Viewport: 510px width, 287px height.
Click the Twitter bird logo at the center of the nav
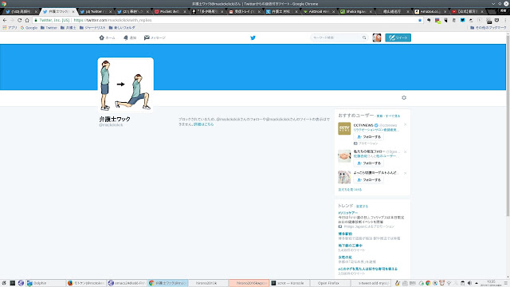point(253,37)
